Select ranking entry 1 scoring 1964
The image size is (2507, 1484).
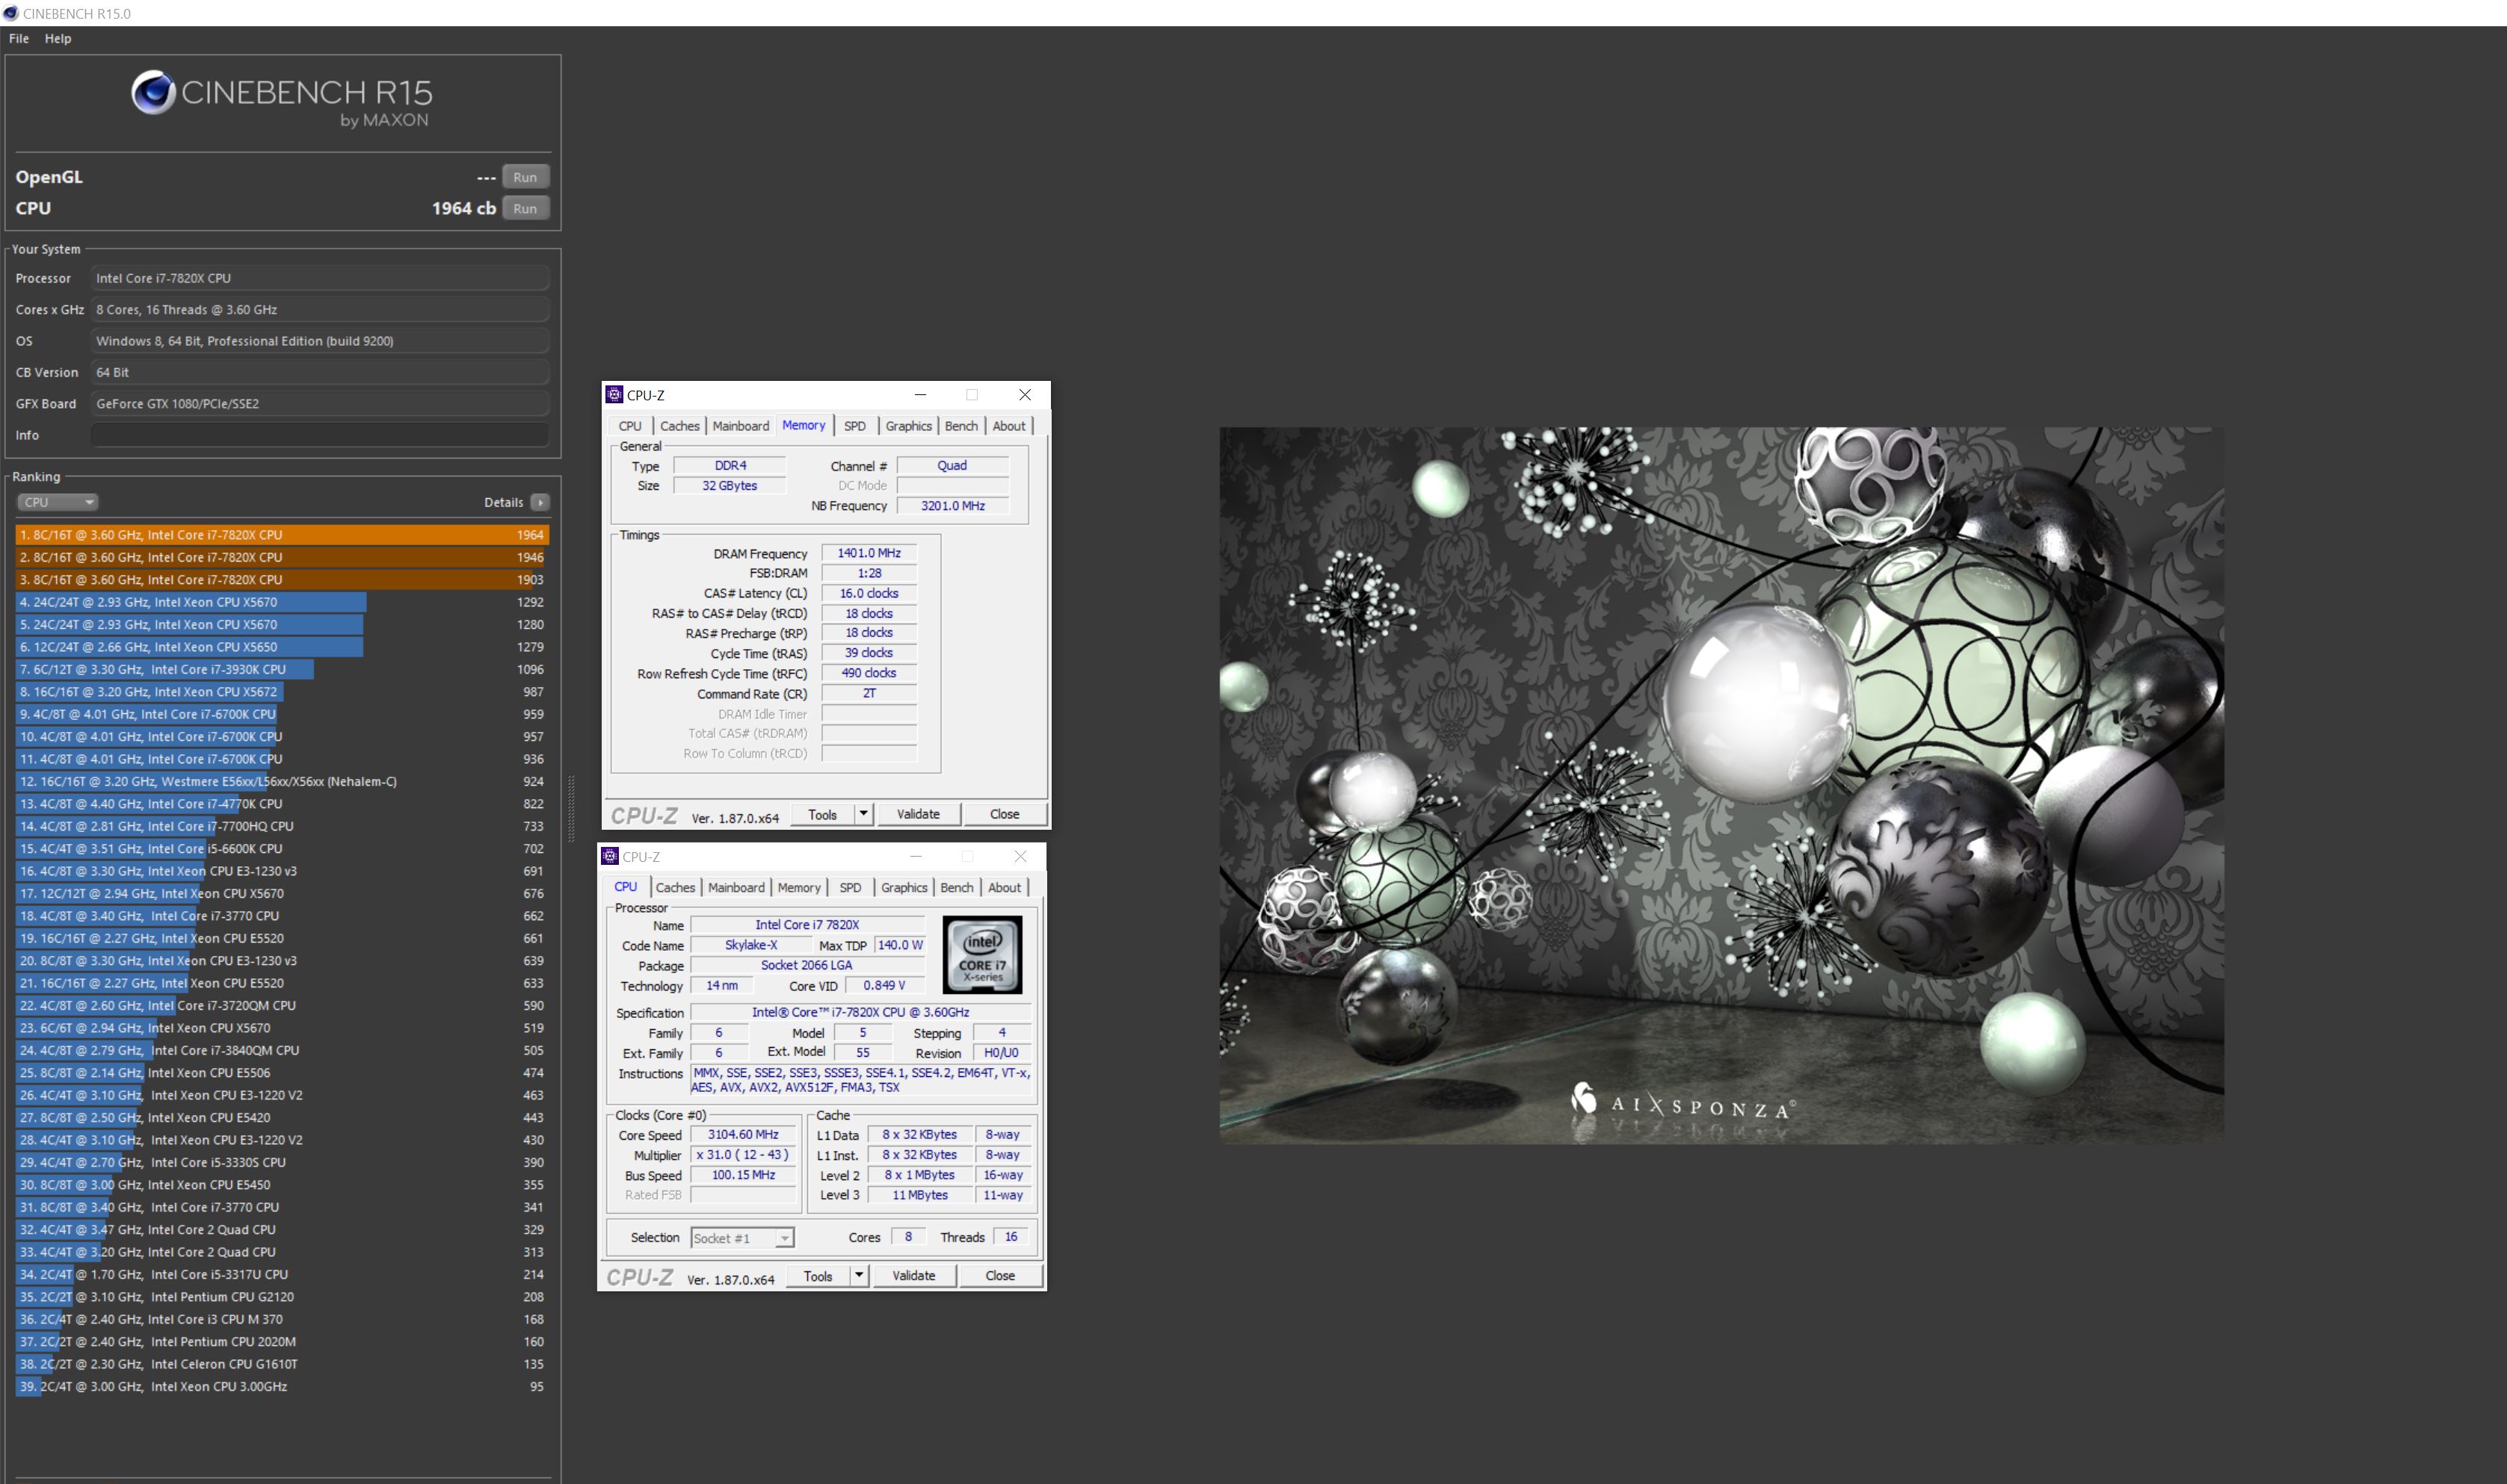[x=283, y=535]
